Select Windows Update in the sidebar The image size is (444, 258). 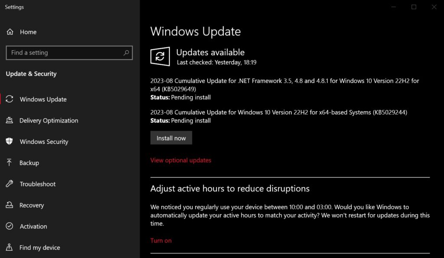pyautogui.click(x=43, y=99)
